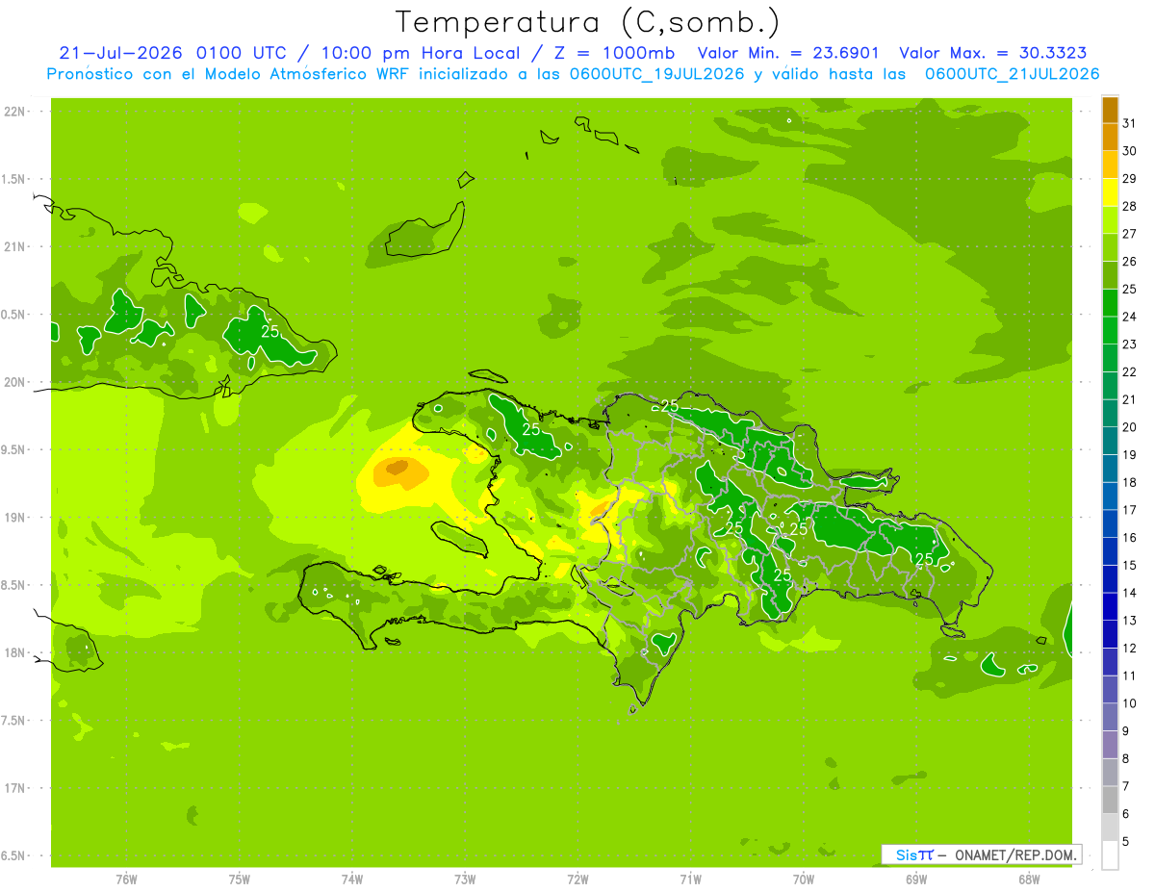This screenshot has width=1155, height=892.
Task: Click the "21N" latitude label
Action: 15,247
